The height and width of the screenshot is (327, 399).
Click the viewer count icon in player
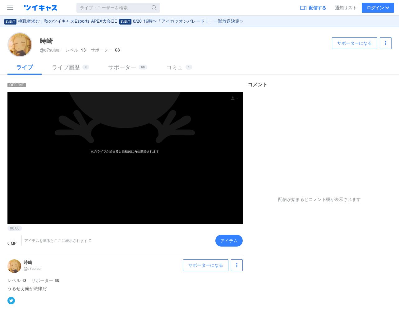point(233,98)
